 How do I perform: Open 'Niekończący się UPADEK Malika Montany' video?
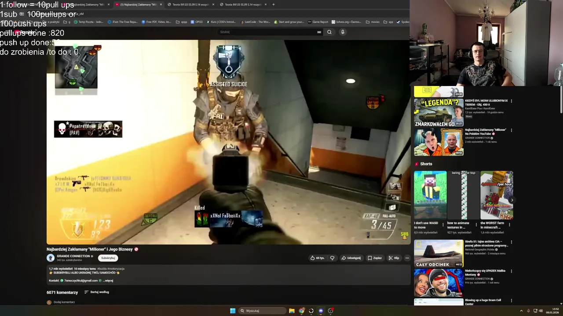tap(439, 283)
